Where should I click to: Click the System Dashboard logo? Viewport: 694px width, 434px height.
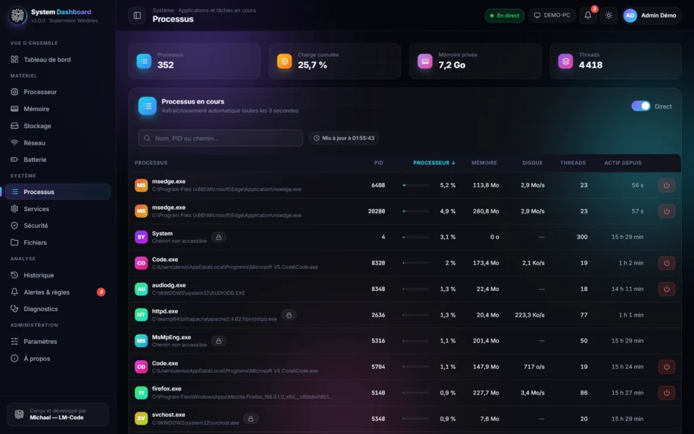[18, 16]
